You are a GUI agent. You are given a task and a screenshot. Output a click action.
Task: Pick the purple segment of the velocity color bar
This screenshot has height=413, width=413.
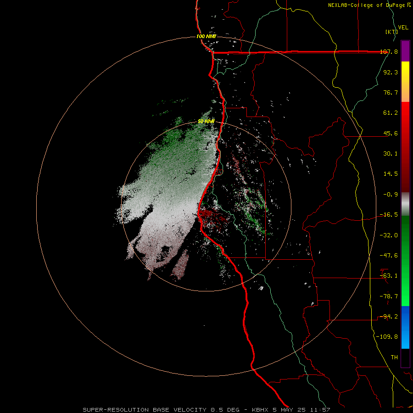[x=405, y=51]
